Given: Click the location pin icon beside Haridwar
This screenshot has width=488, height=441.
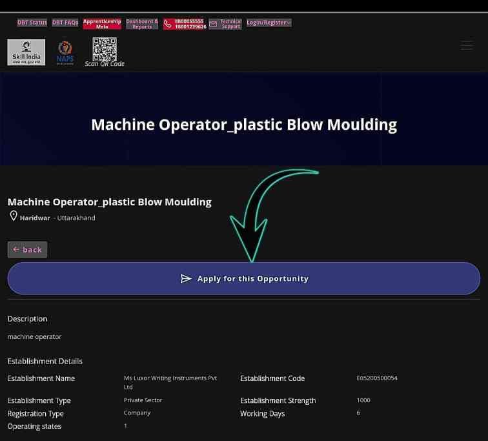Looking at the screenshot, I should (14, 216).
